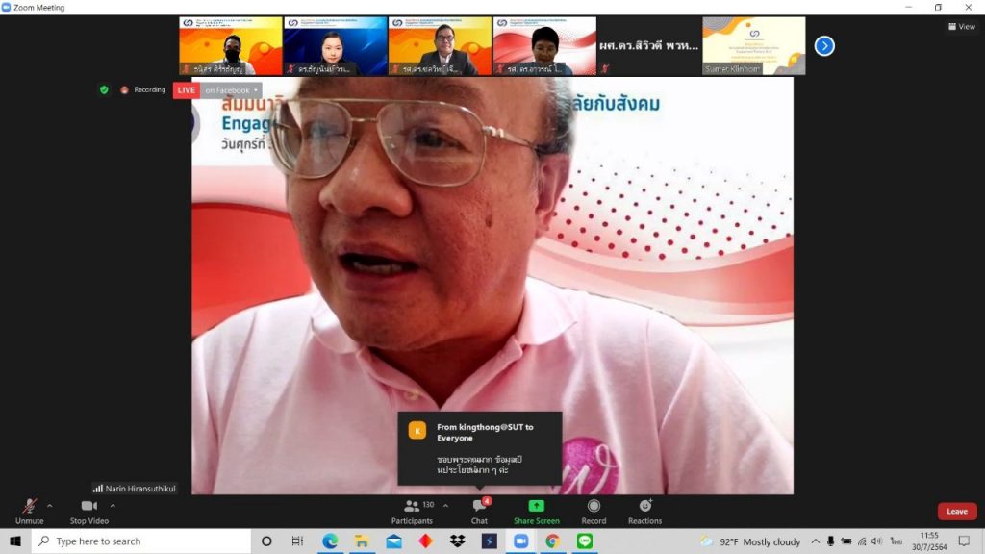
Task: Leave the meeting
Action: click(x=957, y=512)
